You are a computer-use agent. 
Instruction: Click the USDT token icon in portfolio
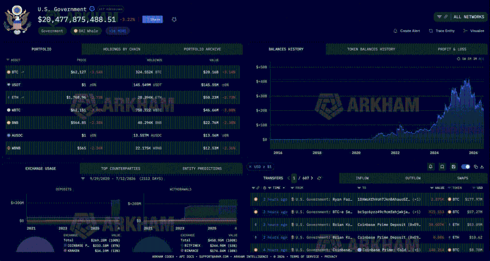pos(8,85)
